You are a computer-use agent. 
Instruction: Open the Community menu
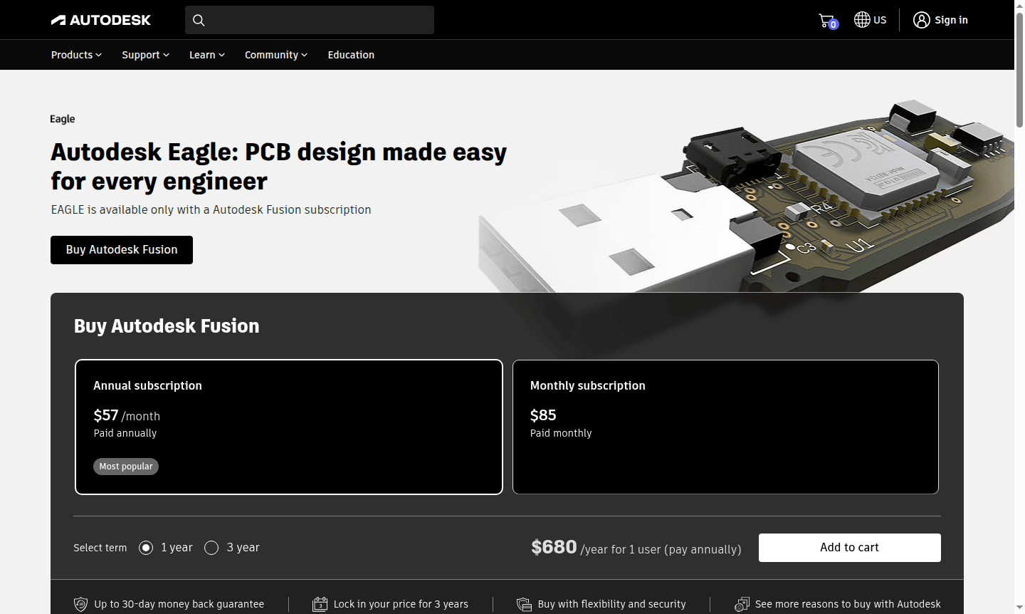point(275,55)
